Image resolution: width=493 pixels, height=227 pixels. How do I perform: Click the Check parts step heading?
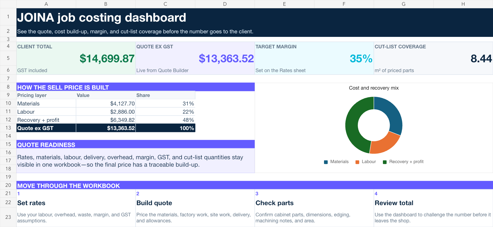[274, 203]
